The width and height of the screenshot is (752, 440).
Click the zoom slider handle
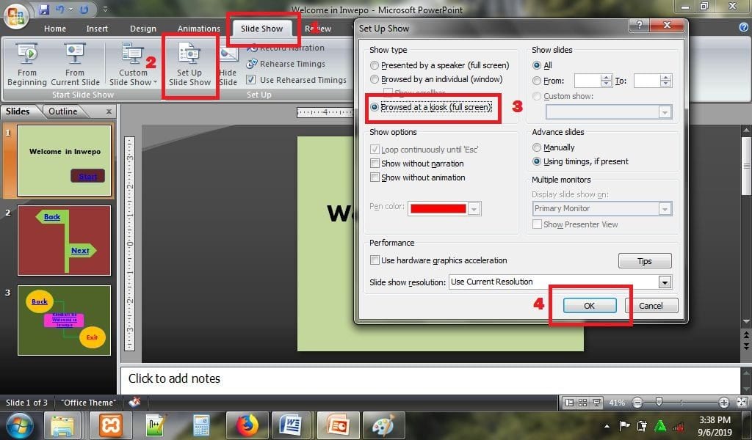(659, 402)
